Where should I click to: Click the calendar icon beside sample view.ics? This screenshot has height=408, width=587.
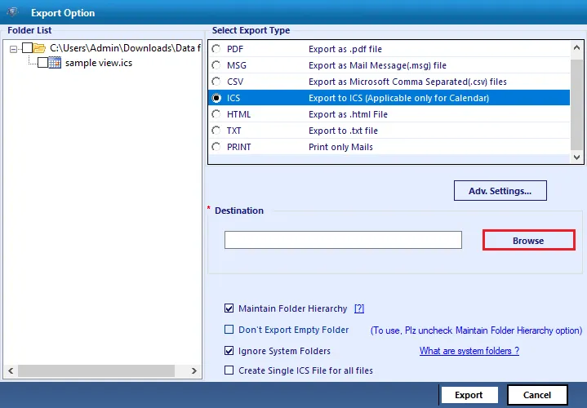coord(55,63)
